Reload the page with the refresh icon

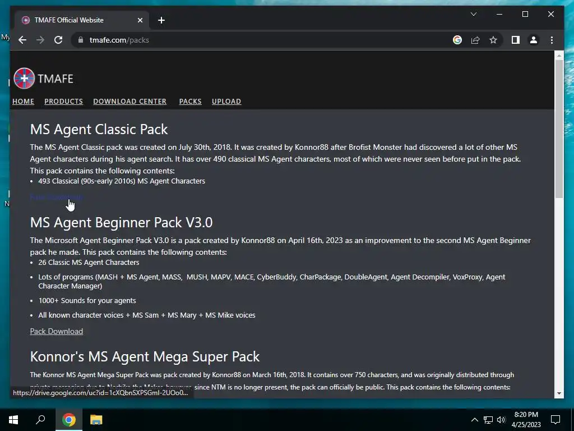click(58, 40)
